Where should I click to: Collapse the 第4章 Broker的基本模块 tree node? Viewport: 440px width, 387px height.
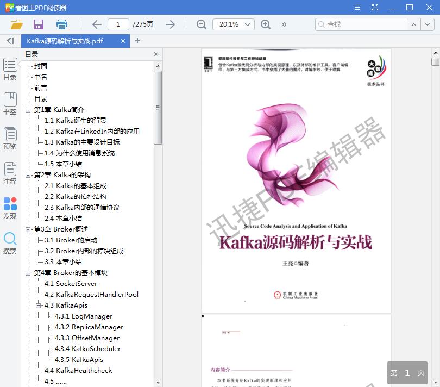[x=28, y=273]
